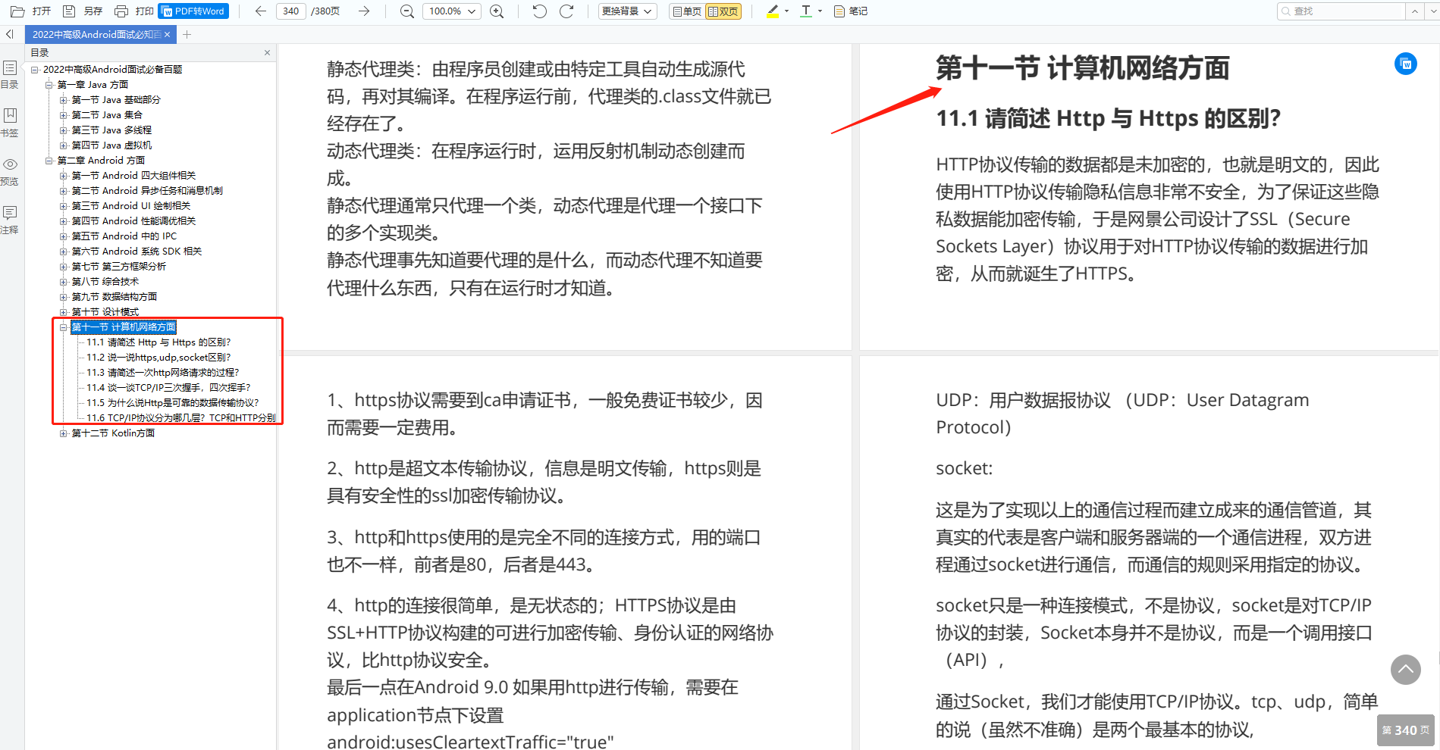This screenshot has width=1440, height=750.
Task: Switch to 单页 single page view
Action: coord(686,11)
